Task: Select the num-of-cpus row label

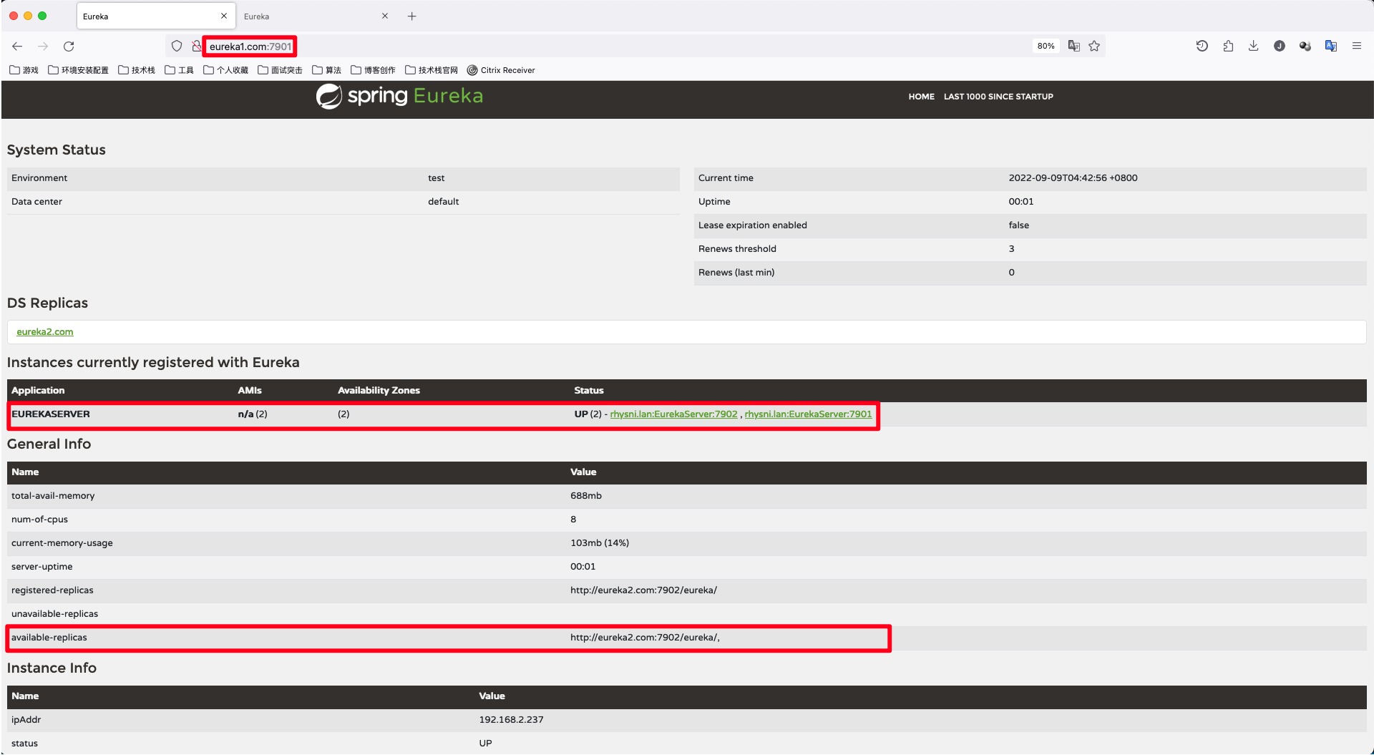Action: [x=39, y=520]
